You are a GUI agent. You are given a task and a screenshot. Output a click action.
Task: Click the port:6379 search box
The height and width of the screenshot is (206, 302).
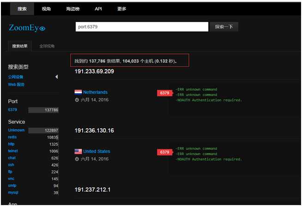(x=142, y=27)
